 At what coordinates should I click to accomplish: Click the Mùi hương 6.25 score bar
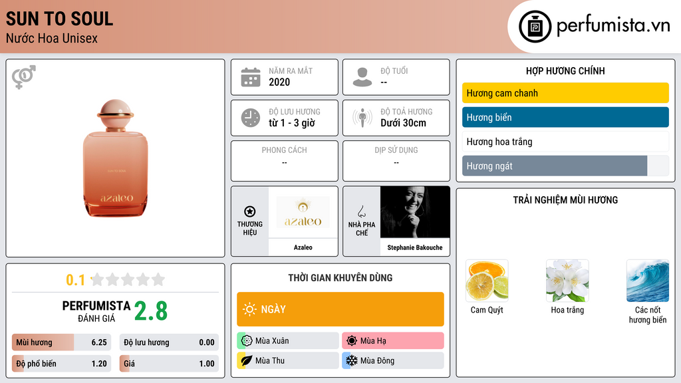point(62,342)
